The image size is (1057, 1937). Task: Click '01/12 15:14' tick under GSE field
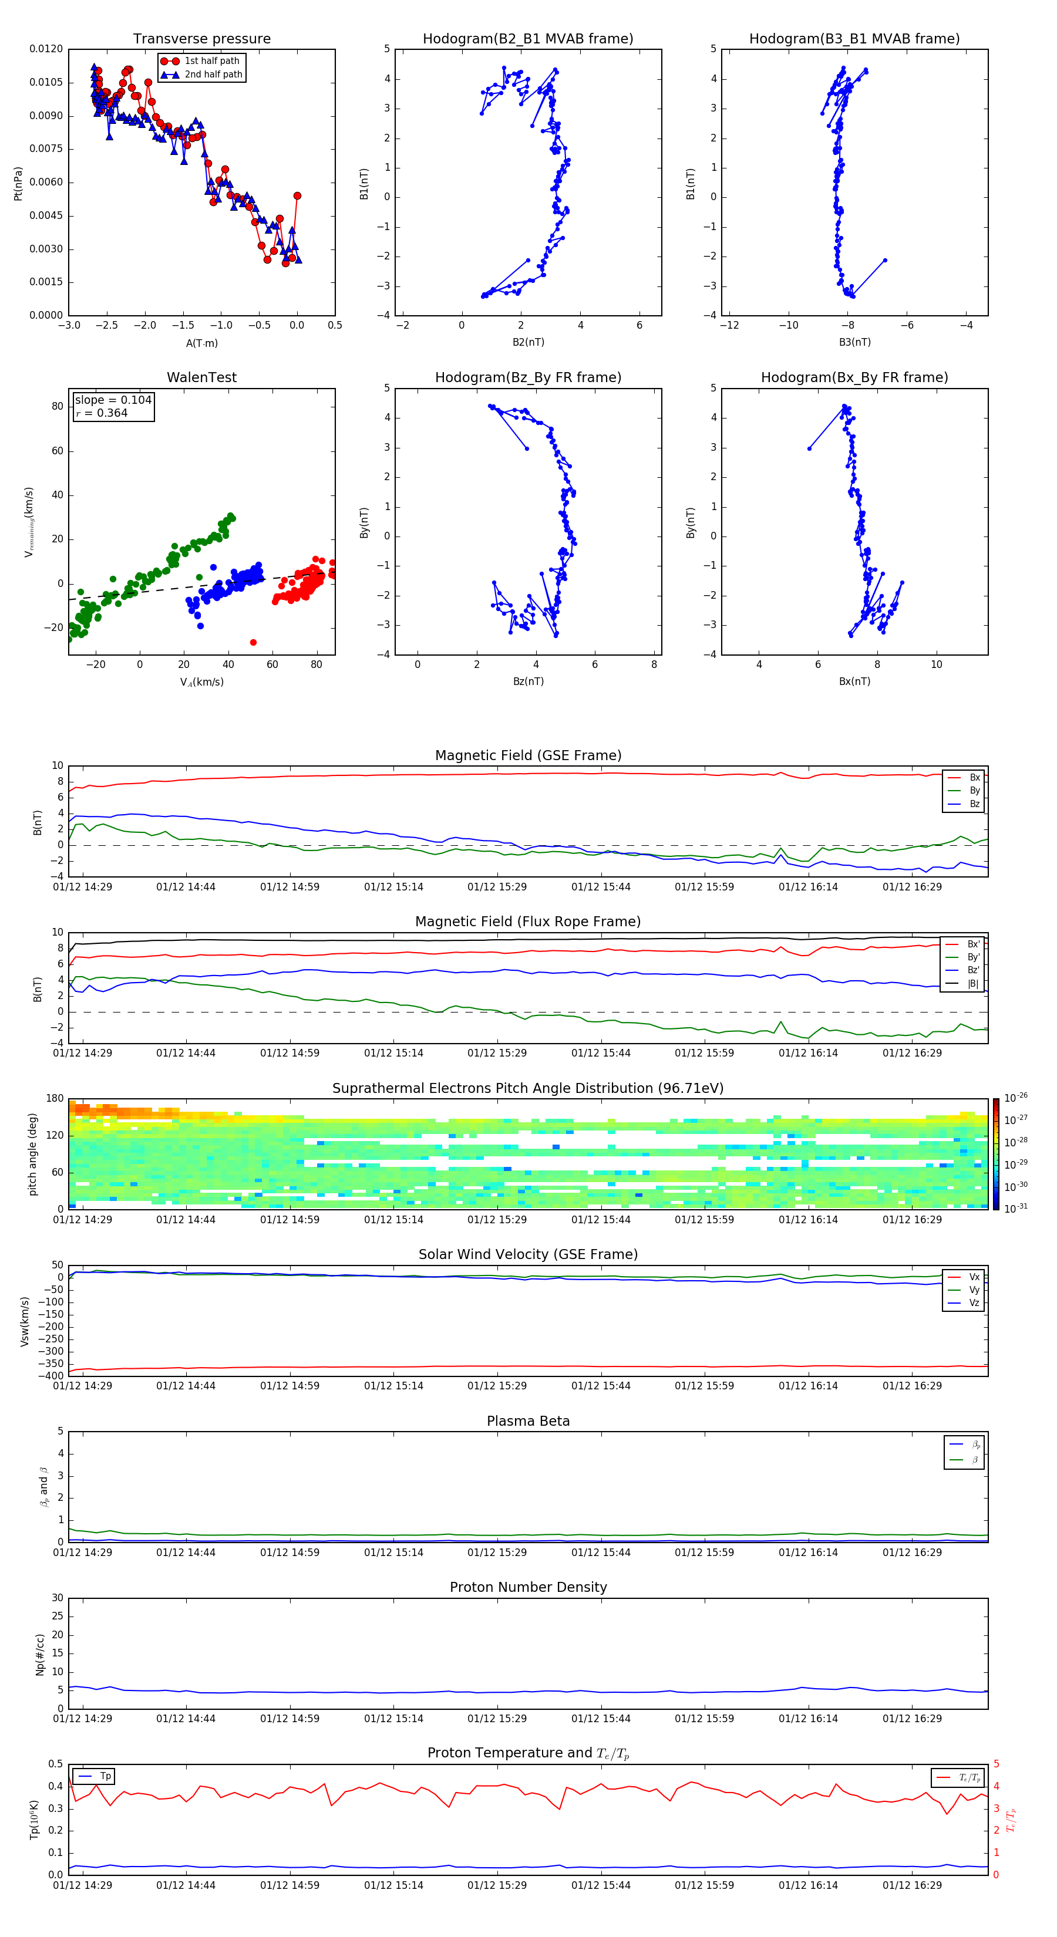point(393,887)
